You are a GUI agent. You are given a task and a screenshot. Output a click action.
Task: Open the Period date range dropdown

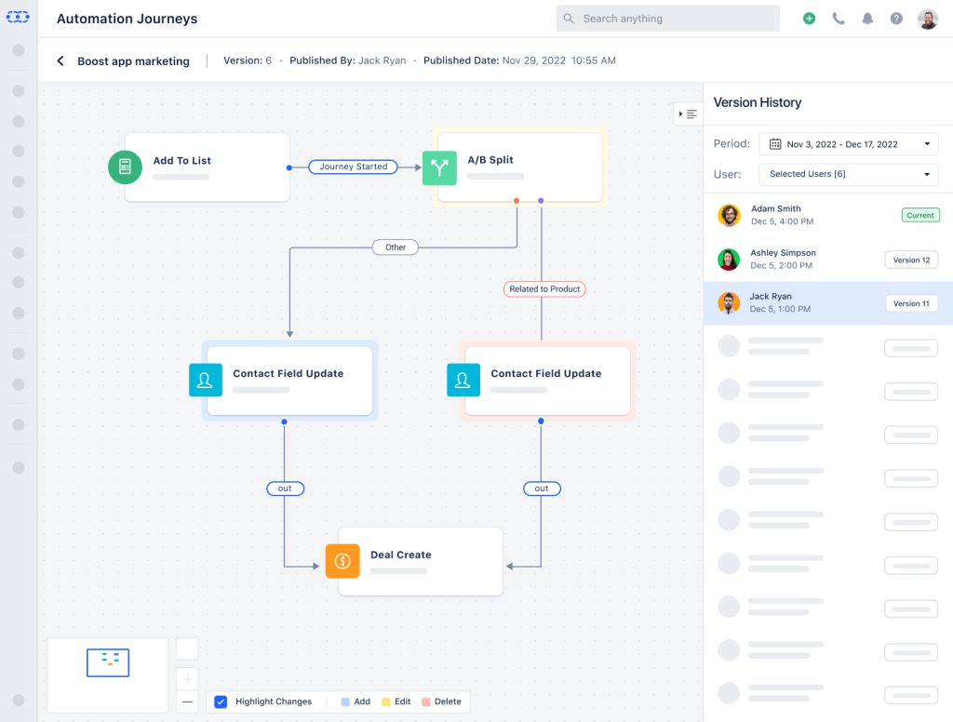848,142
